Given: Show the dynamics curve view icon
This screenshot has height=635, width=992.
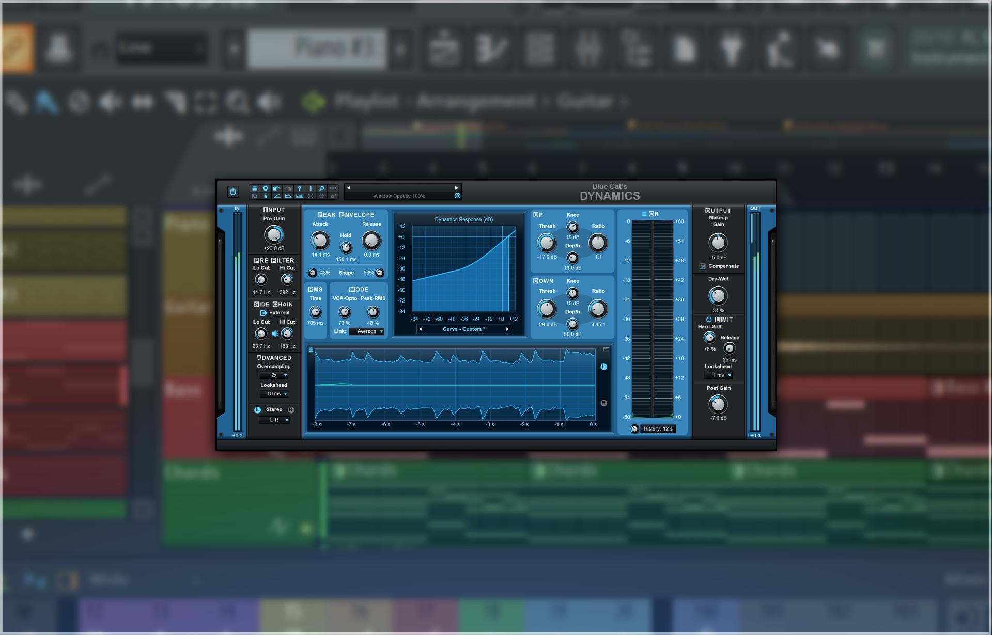Looking at the screenshot, I should click(277, 196).
